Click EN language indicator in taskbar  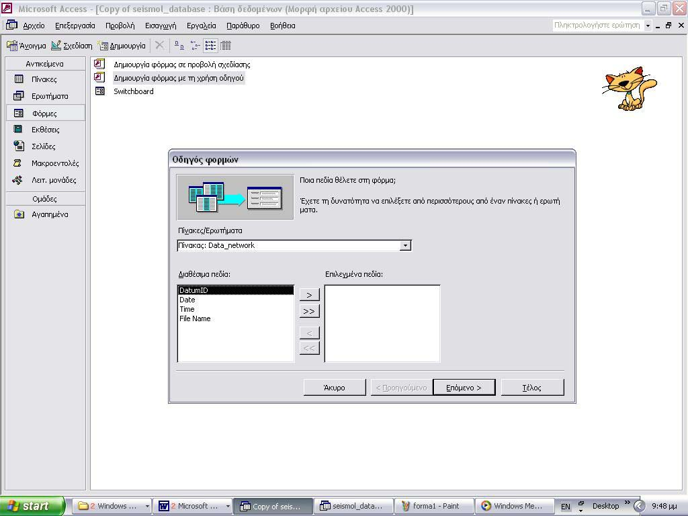566,507
